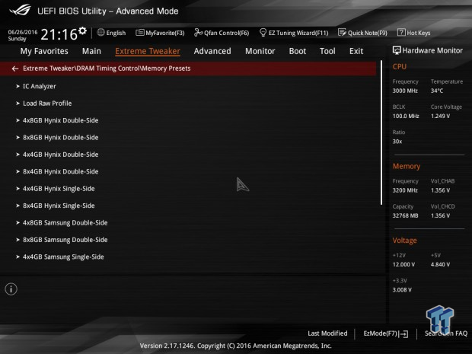
Task: Click the Load Raw Profile label
Action: (47, 104)
